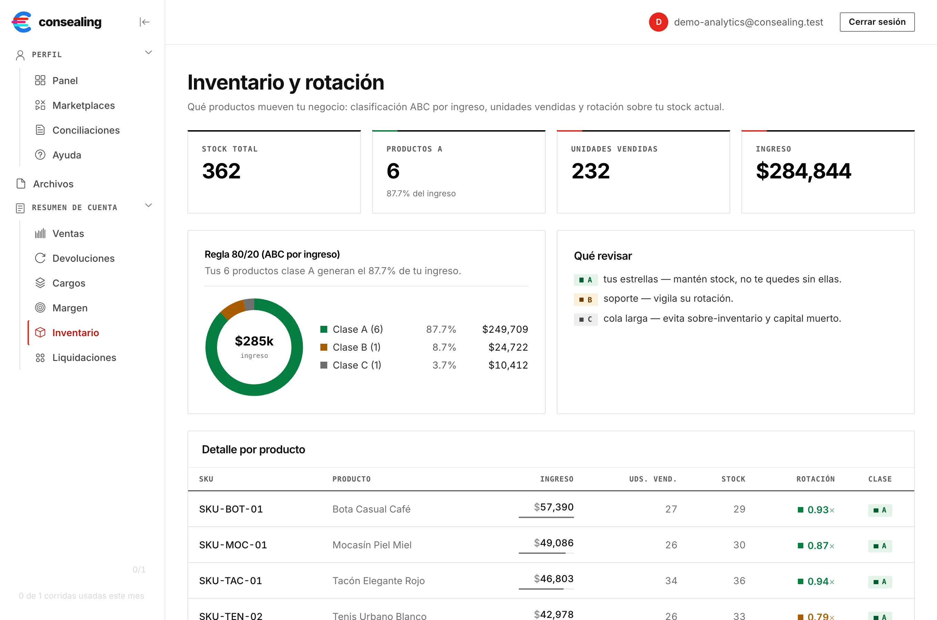Click the RESUMEN DE CUENTA header
This screenshot has height=620, width=937.
74,208
